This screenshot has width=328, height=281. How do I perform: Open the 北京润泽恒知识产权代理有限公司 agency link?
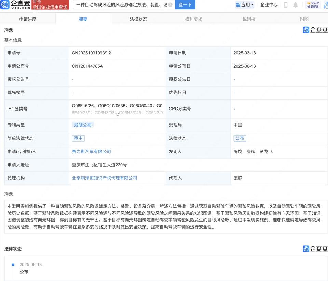pyautogui.click(x=104, y=178)
